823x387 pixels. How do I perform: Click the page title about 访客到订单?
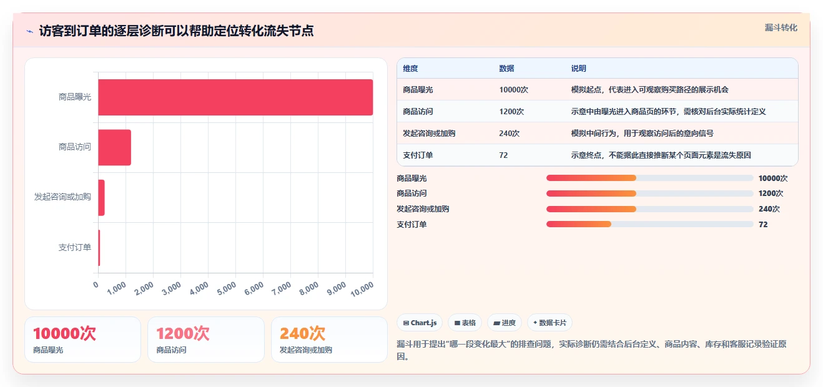pos(176,31)
